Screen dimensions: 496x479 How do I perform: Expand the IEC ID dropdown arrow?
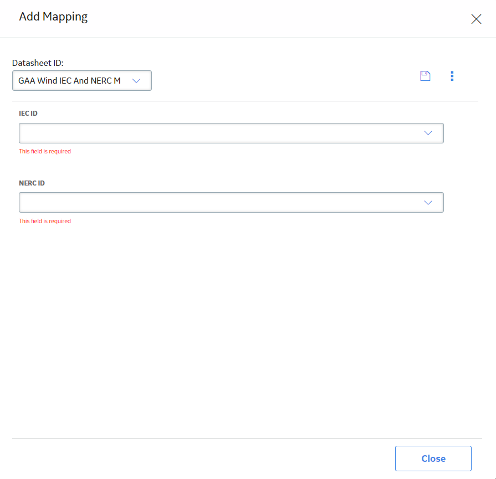[428, 133]
